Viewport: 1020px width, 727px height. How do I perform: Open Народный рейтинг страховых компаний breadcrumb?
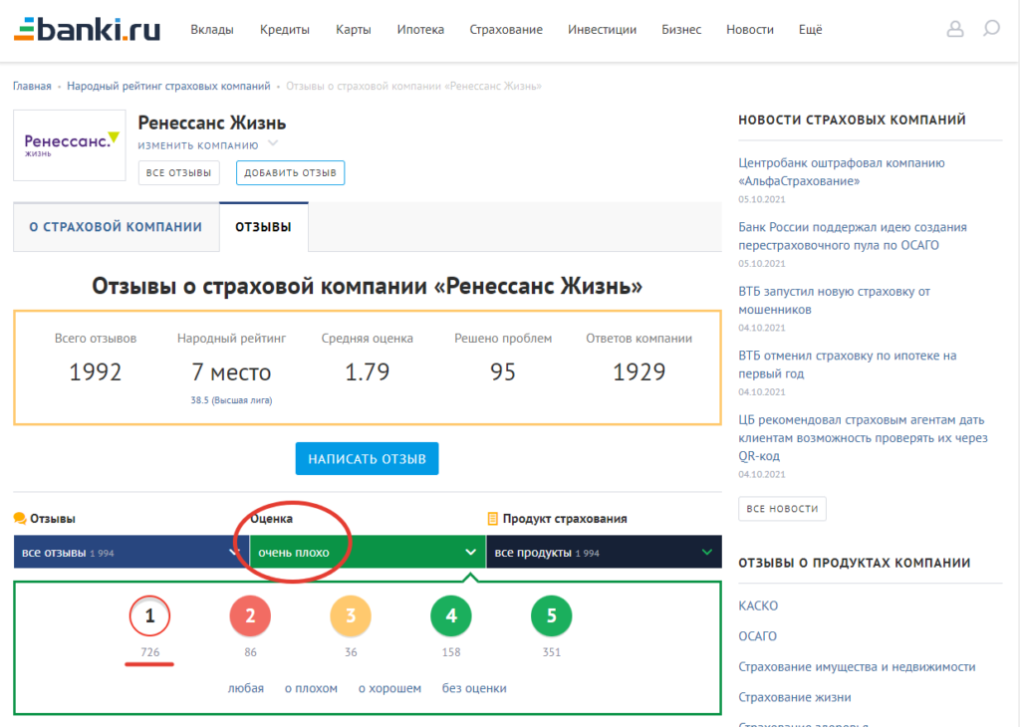pos(168,86)
